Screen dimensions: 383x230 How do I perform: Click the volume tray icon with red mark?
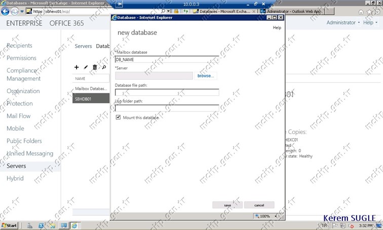tap(351, 225)
